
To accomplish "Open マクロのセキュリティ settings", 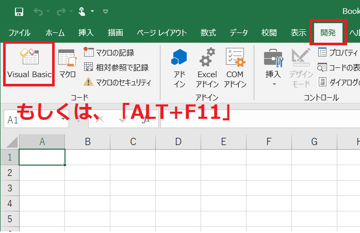I will coord(117,82).
